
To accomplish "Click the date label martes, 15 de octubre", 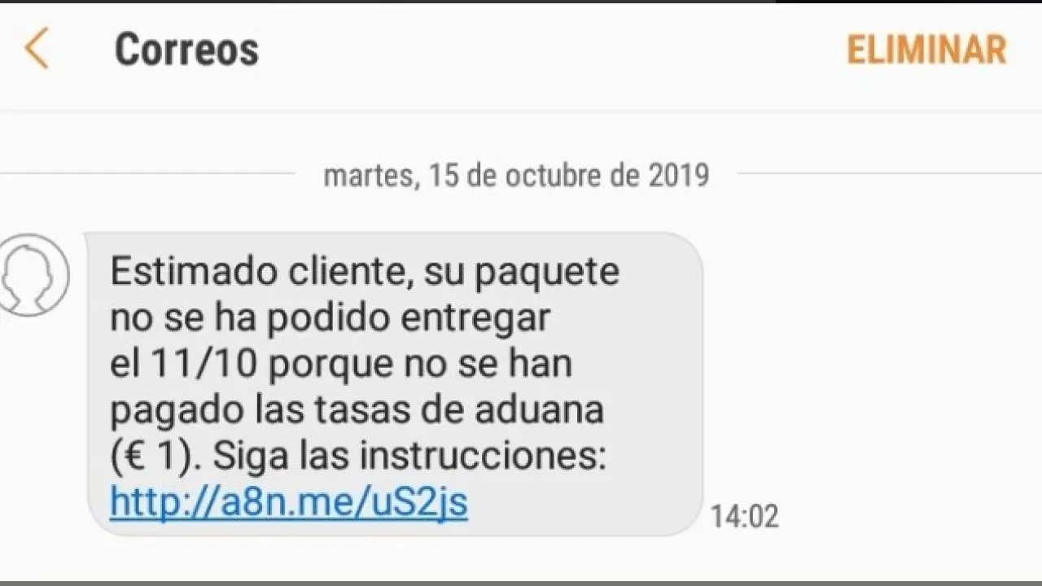I will [x=516, y=175].
